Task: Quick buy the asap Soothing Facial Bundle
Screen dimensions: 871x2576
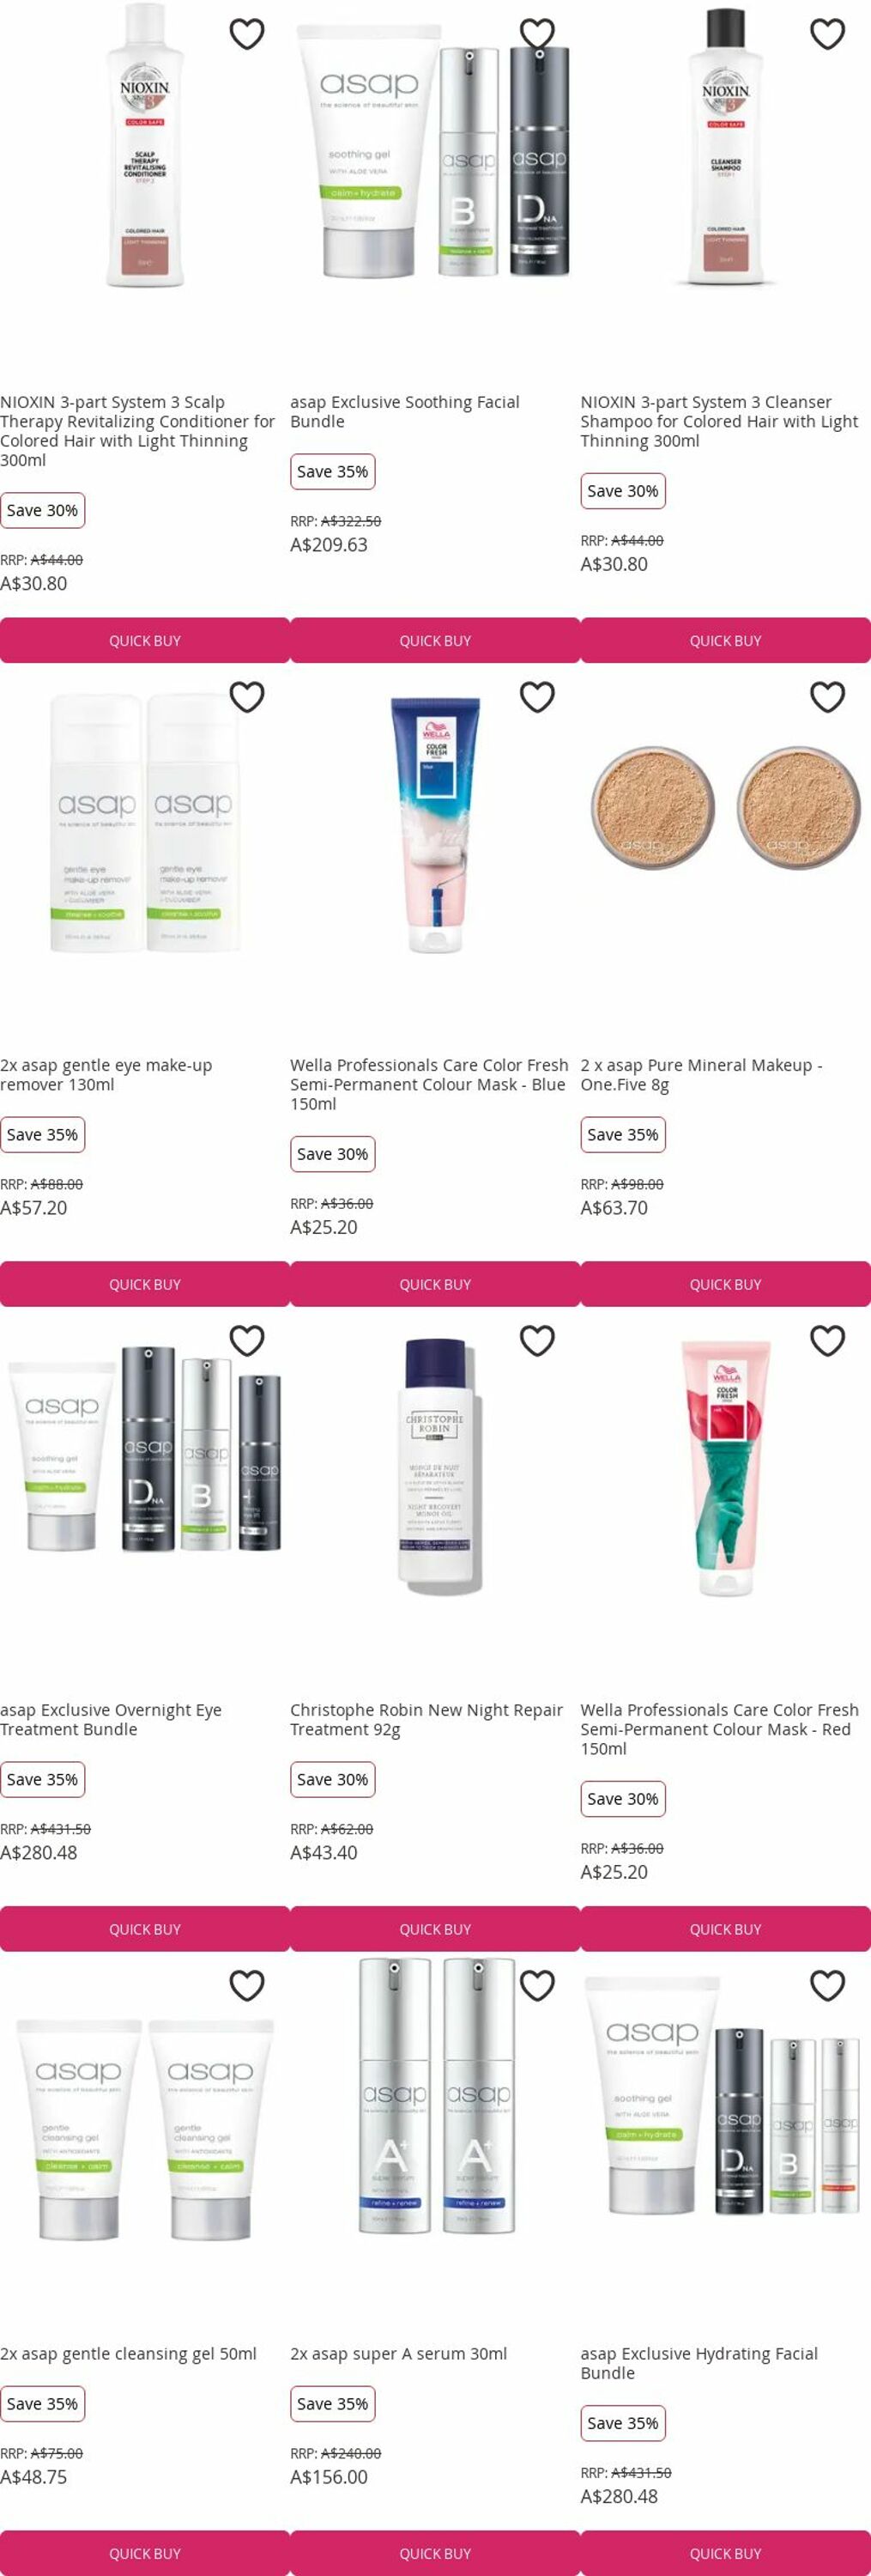Action: tap(436, 640)
